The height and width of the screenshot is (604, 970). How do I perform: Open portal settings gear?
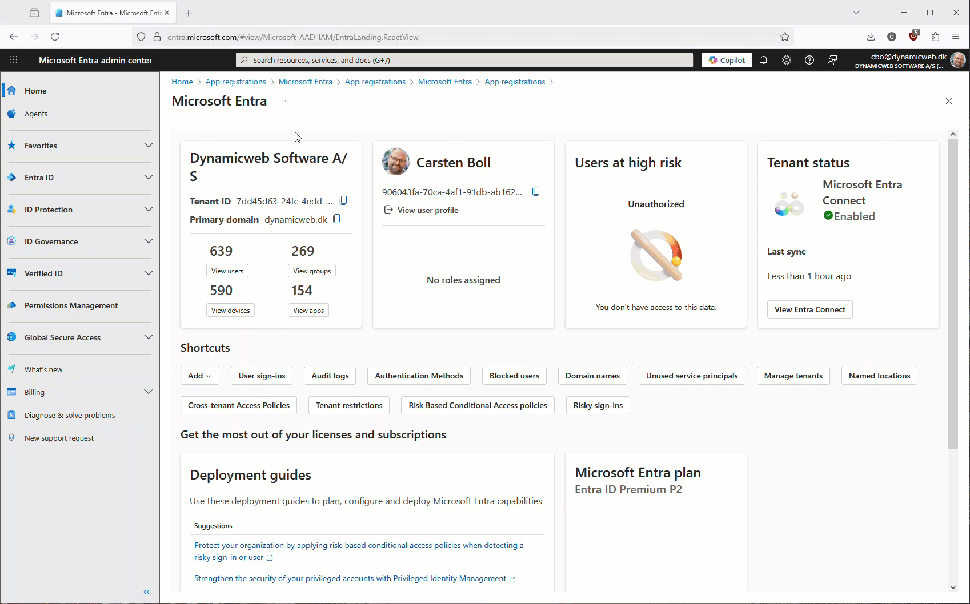pyautogui.click(x=787, y=60)
